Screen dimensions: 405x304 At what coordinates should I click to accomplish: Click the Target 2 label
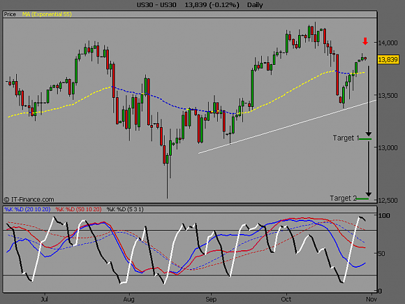(x=343, y=198)
